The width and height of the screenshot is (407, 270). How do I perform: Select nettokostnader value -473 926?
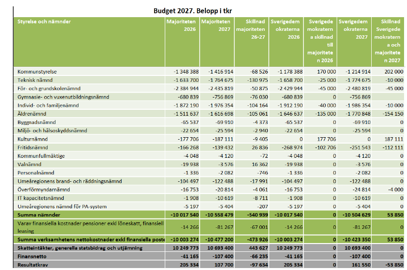coord(256,240)
